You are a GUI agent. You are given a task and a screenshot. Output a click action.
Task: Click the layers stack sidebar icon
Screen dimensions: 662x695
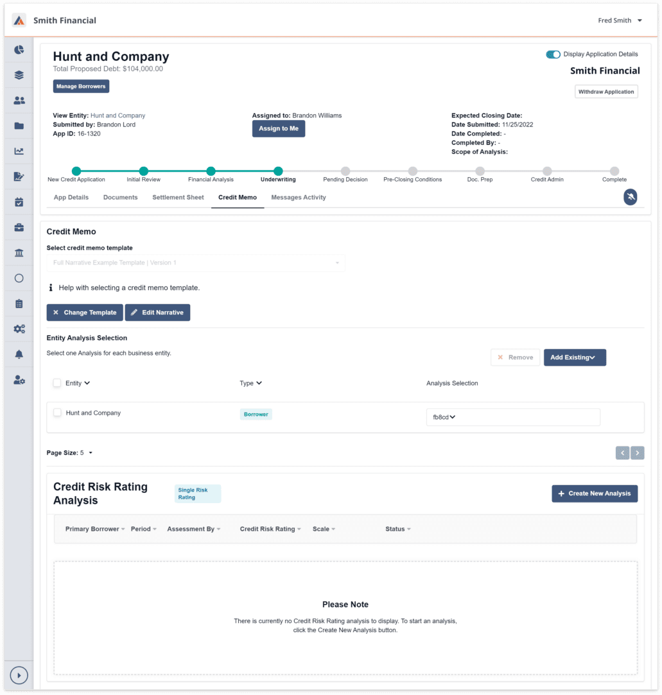click(x=19, y=75)
